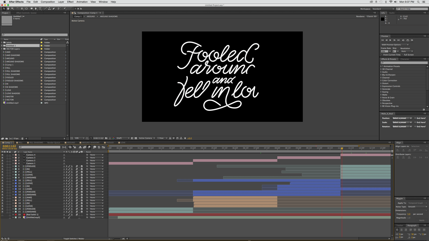Hide the Camera 4 layer eye
The width and height of the screenshot is (429, 241).
(2, 155)
